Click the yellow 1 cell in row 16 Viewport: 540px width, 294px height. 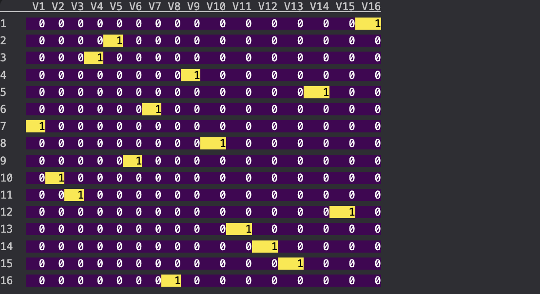click(171, 281)
